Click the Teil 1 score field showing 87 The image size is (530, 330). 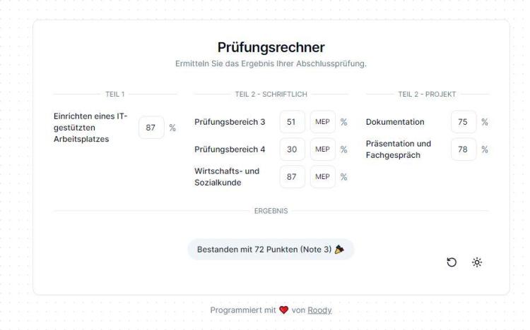click(151, 128)
